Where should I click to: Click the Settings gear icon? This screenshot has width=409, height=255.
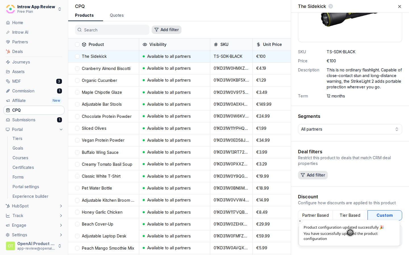pos(8,235)
